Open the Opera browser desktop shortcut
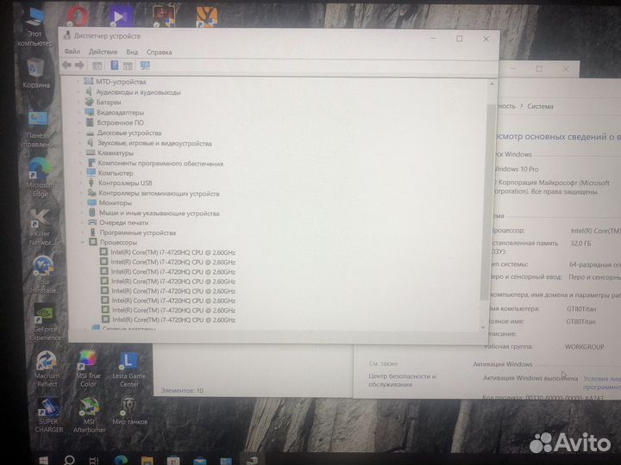 (78, 15)
